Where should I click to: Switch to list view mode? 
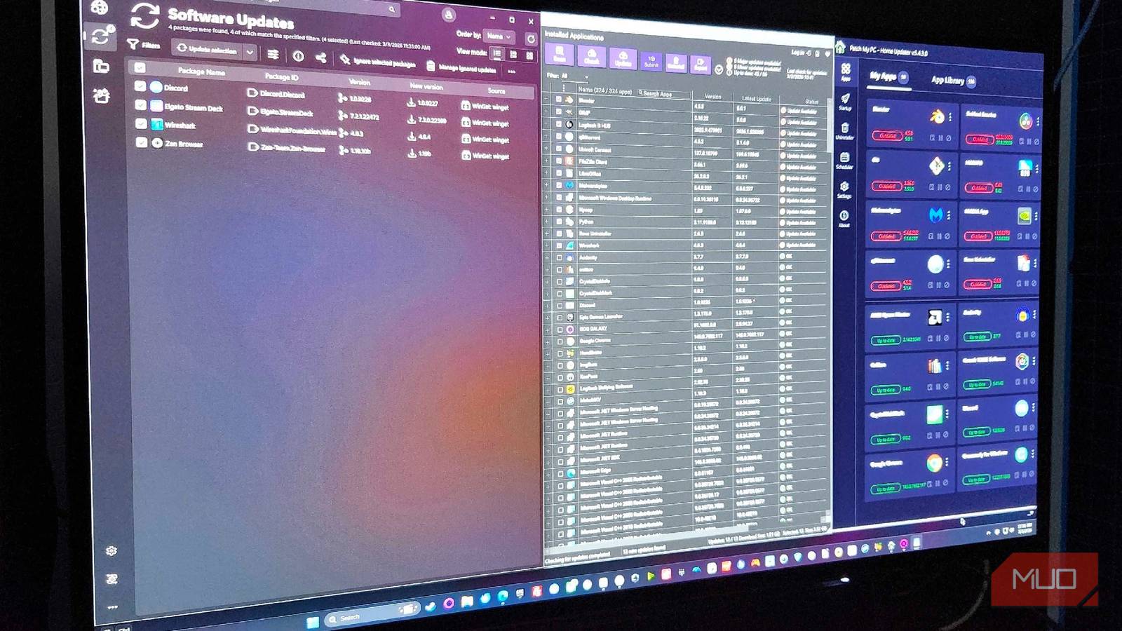click(x=496, y=53)
